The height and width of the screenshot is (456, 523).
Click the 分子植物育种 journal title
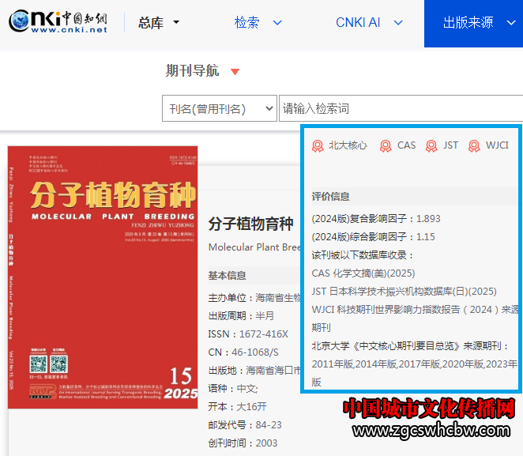click(x=250, y=224)
